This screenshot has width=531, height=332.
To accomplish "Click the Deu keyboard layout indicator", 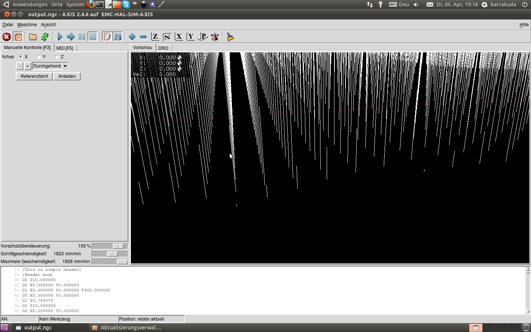I will [x=399, y=4].
